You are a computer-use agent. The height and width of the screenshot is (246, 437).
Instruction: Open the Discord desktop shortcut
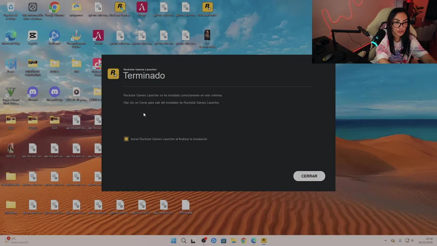(x=33, y=94)
